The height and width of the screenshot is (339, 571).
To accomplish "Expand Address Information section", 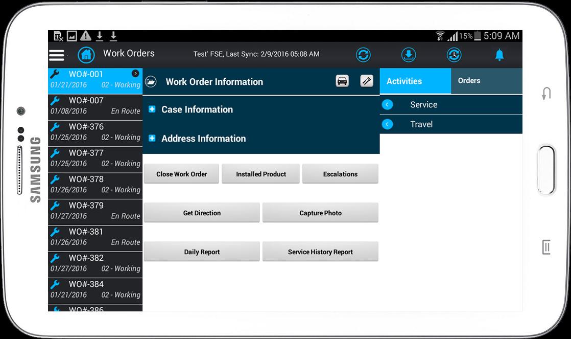I will [x=152, y=139].
